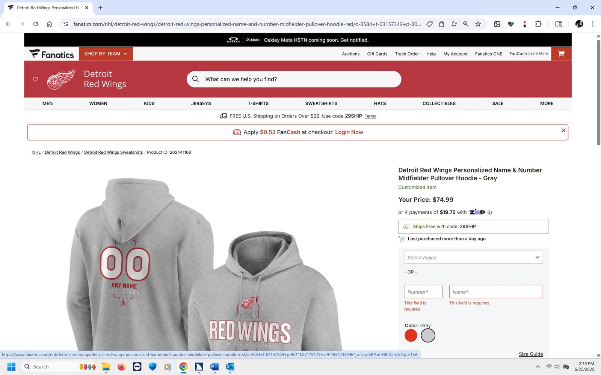This screenshot has width=601, height=375.
Task: Click NHL breadcrumb link
Action: click(36, 152)
